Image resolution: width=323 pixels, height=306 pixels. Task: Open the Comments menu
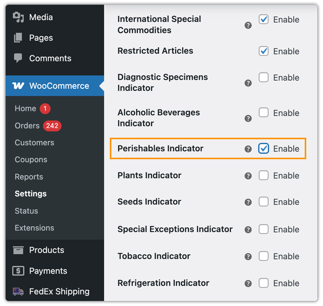point(55,58)
